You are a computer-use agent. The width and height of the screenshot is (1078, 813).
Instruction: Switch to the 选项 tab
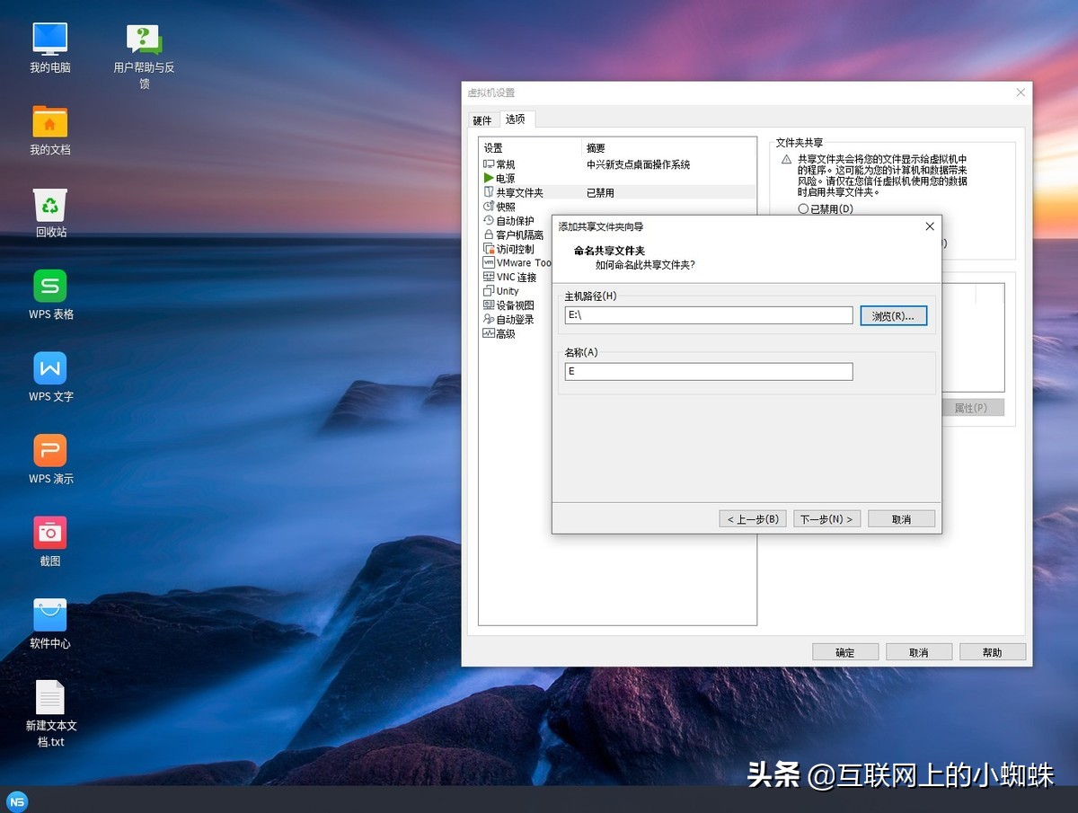click(x=516, y=118)
